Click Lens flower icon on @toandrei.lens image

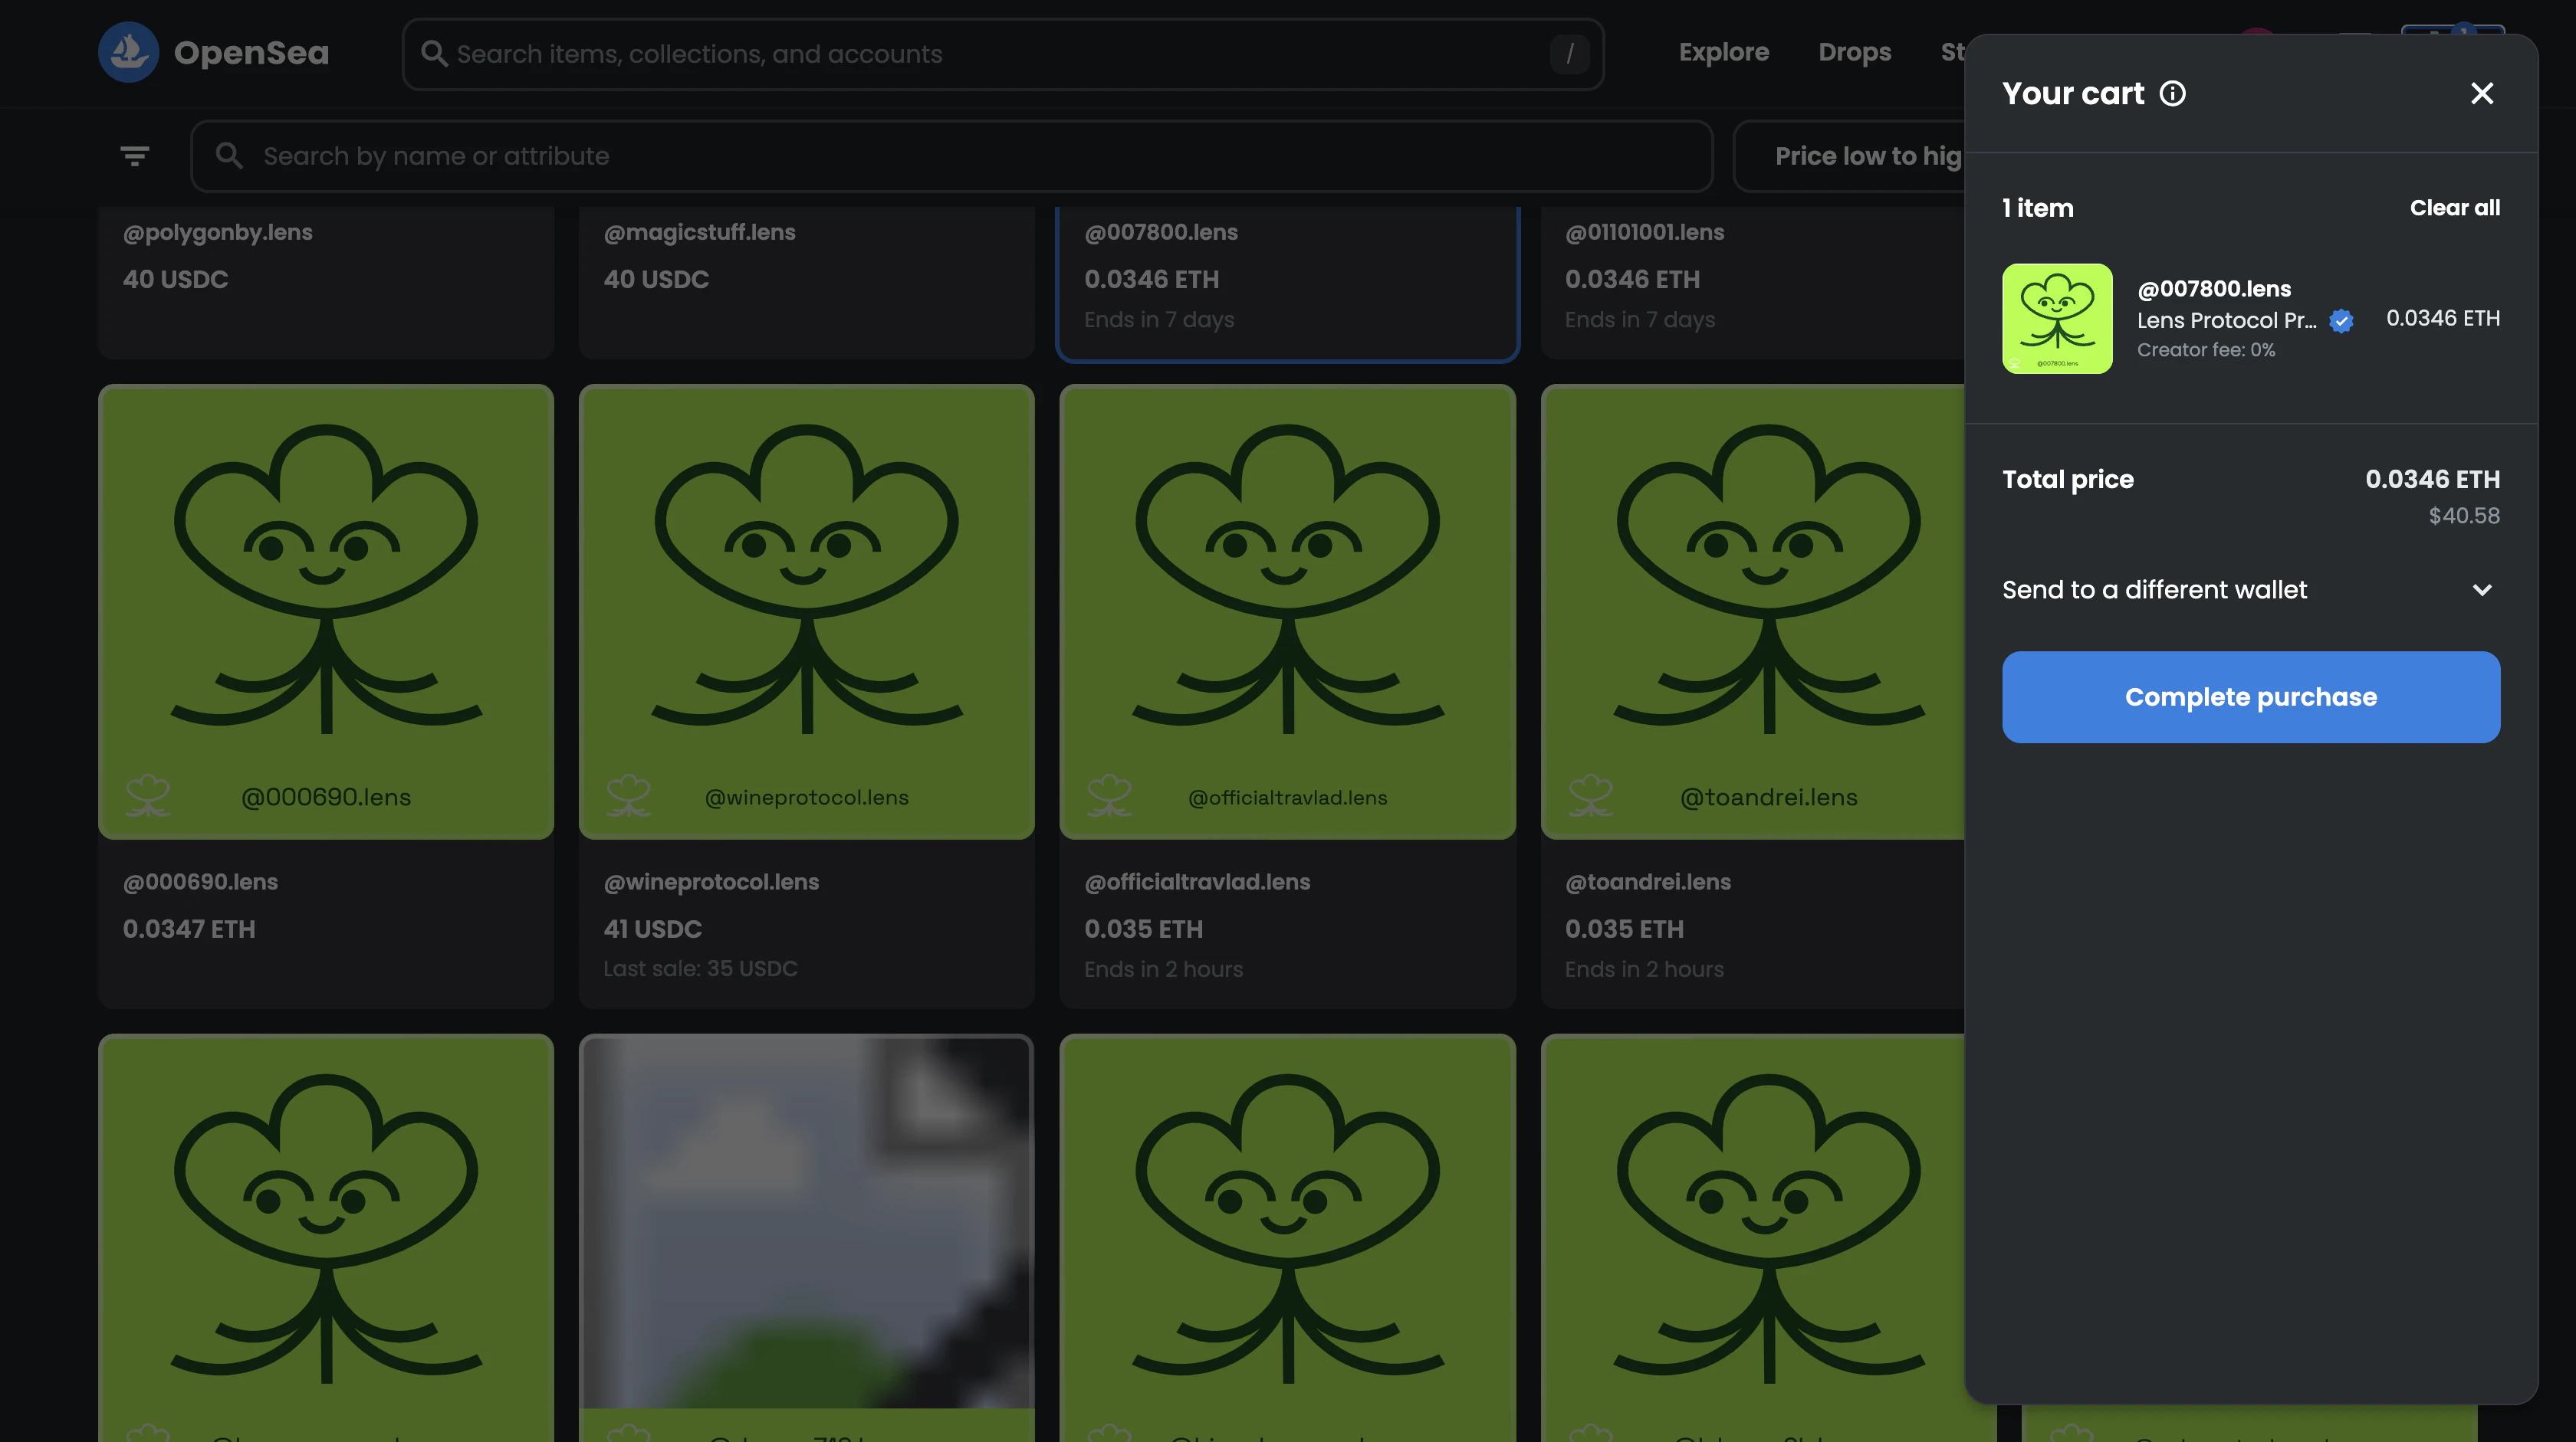pos(1590,795)
